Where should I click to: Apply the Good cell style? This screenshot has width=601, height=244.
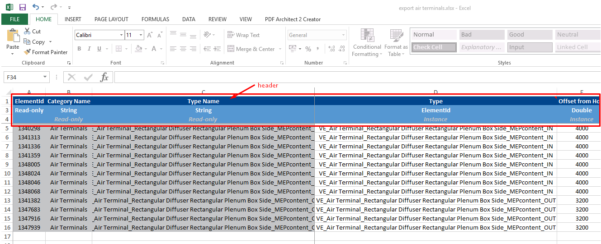530,35
